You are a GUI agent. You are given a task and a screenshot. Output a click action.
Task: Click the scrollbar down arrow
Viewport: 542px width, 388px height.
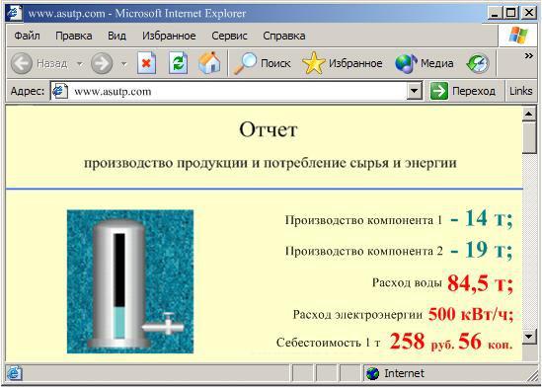pyautogui.click(x=529, y=336)
